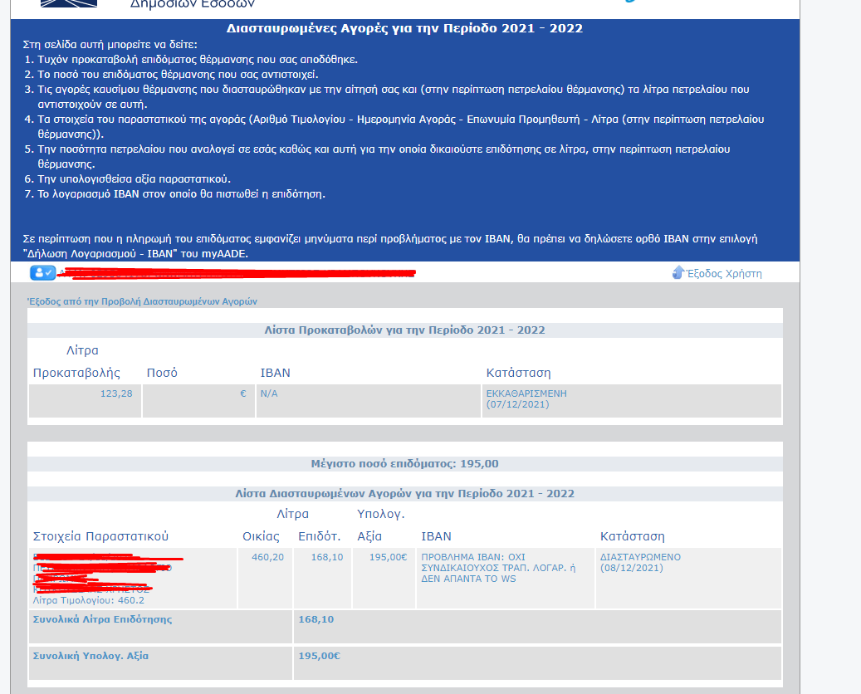Click the ΠΡΟΒΛΗΜΑ IBAN error message
The width and height of the screenshot is (861, 694).
498,568
